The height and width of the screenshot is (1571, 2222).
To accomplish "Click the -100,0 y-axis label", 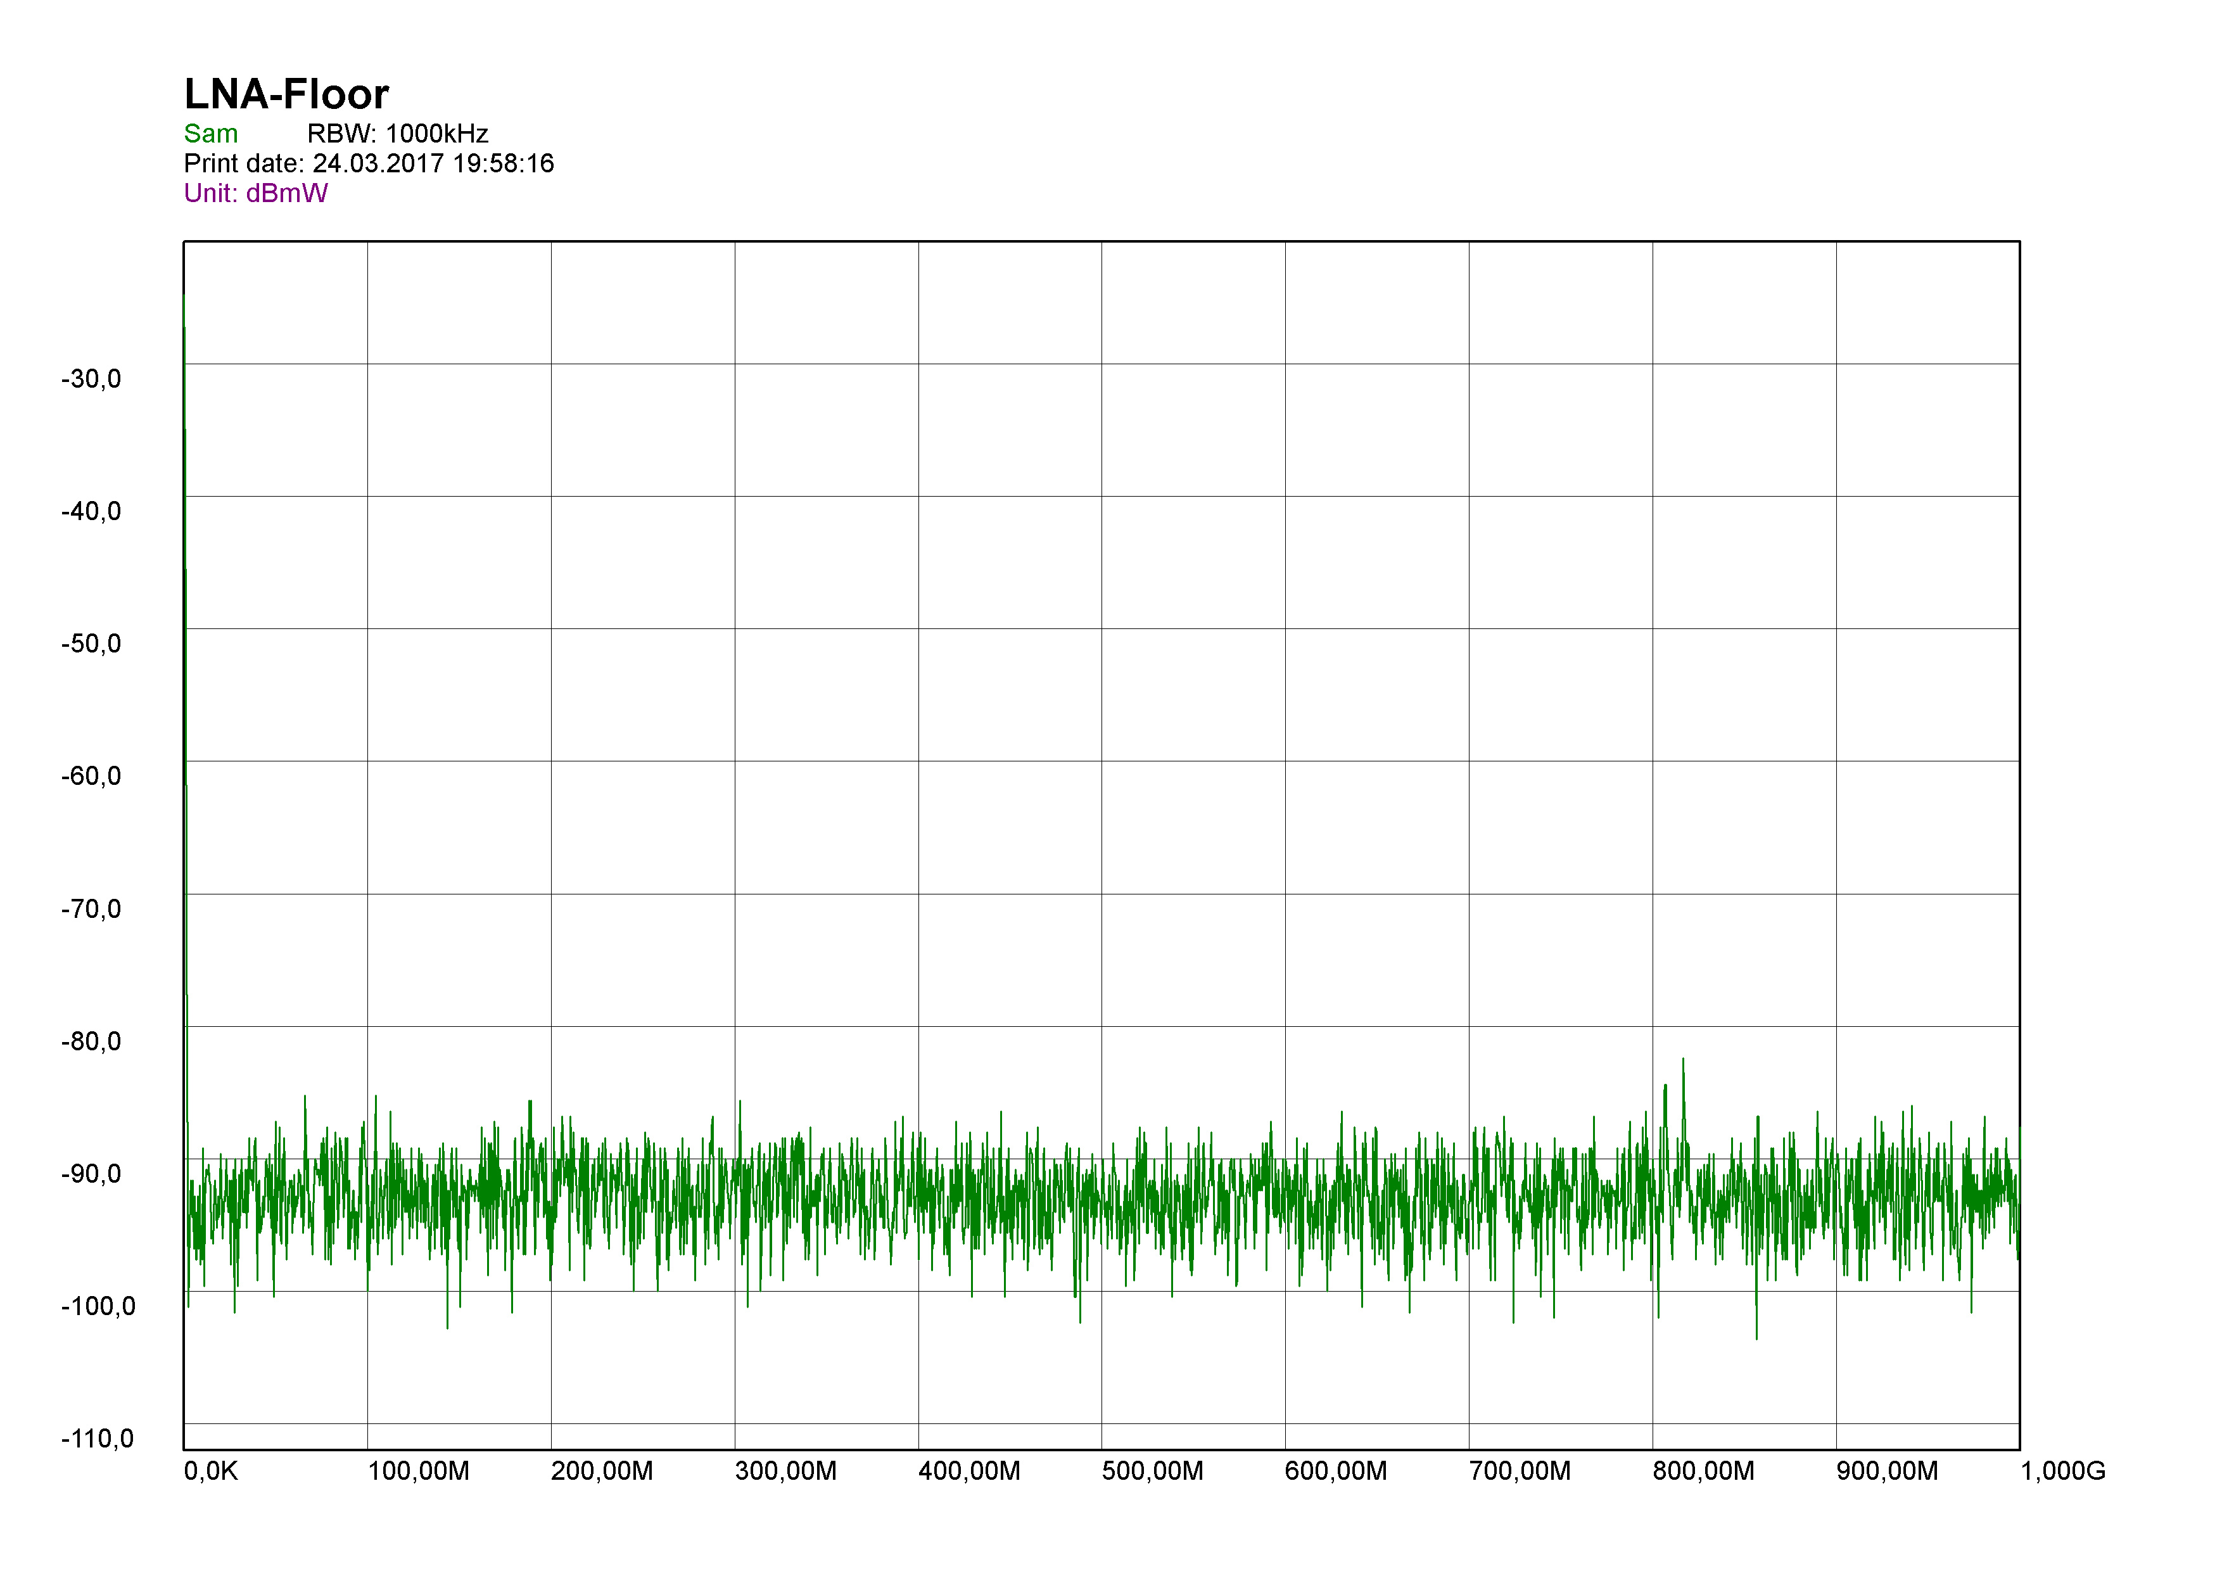I will pos(98,1307).
